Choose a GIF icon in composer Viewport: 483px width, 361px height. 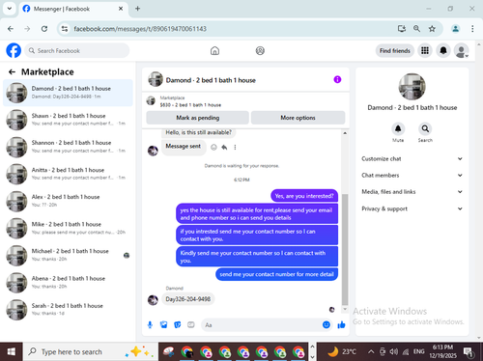[191, 325]
